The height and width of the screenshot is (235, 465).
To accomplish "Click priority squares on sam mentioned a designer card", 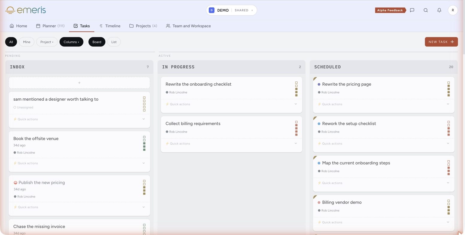I will [x=144, y=104].
